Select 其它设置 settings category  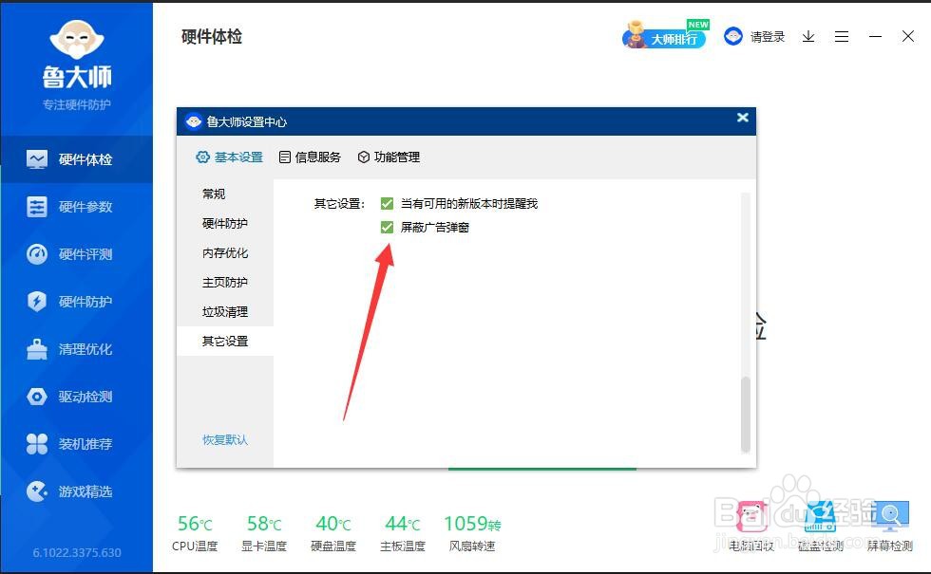pyautogui.click(x=225, y=341)
